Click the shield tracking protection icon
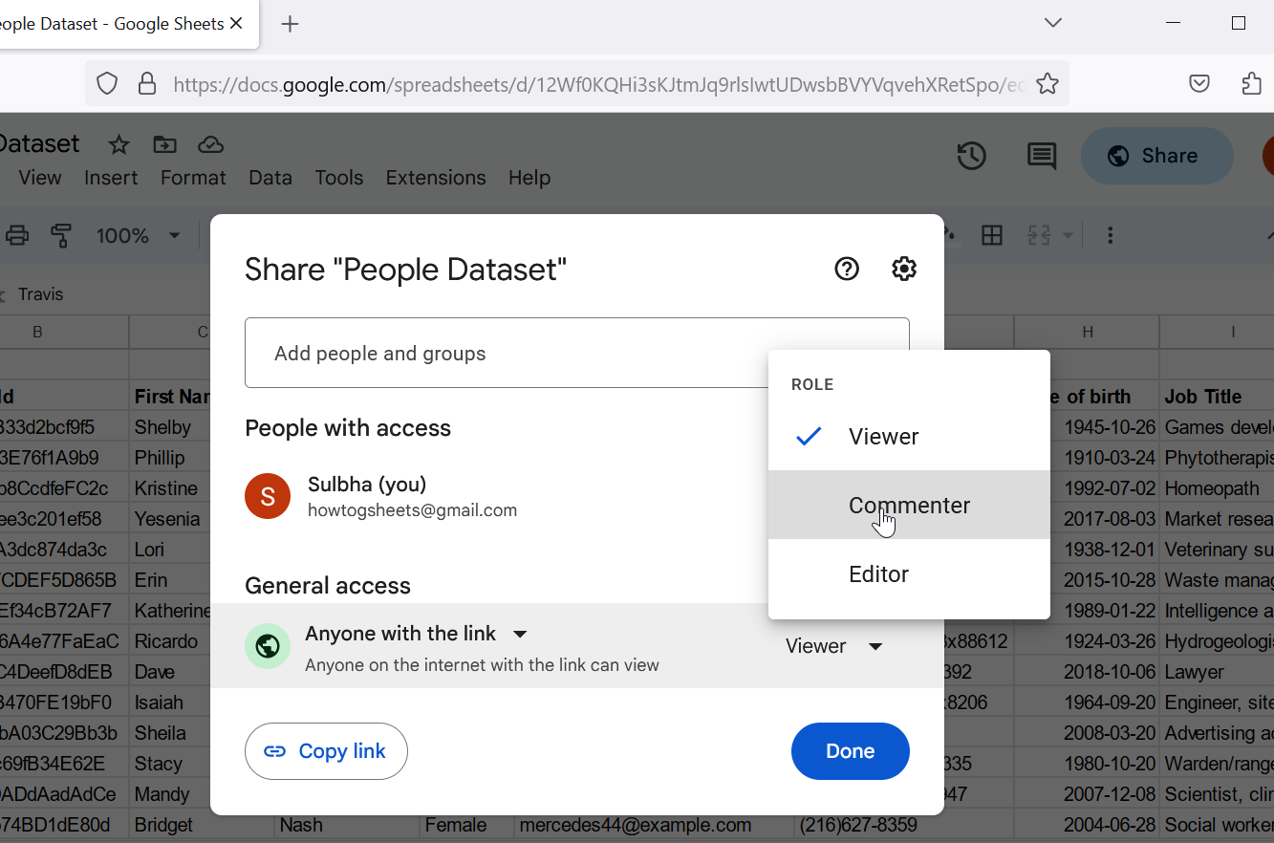The image size is (1274, 843). pos(107,84)
